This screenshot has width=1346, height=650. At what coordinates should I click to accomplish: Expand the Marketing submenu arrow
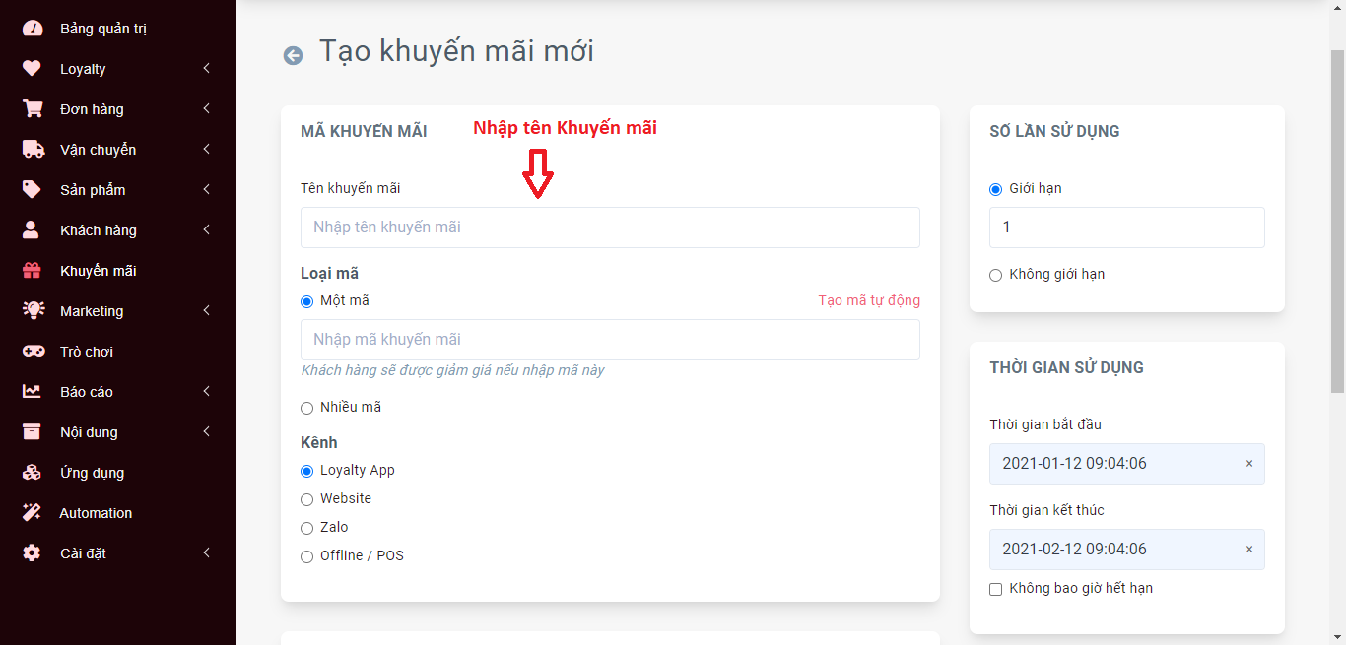tap(207, 311)
